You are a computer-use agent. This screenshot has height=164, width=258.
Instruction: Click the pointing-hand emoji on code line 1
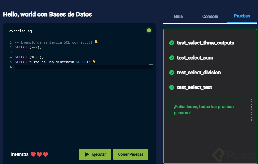(96, 42)
